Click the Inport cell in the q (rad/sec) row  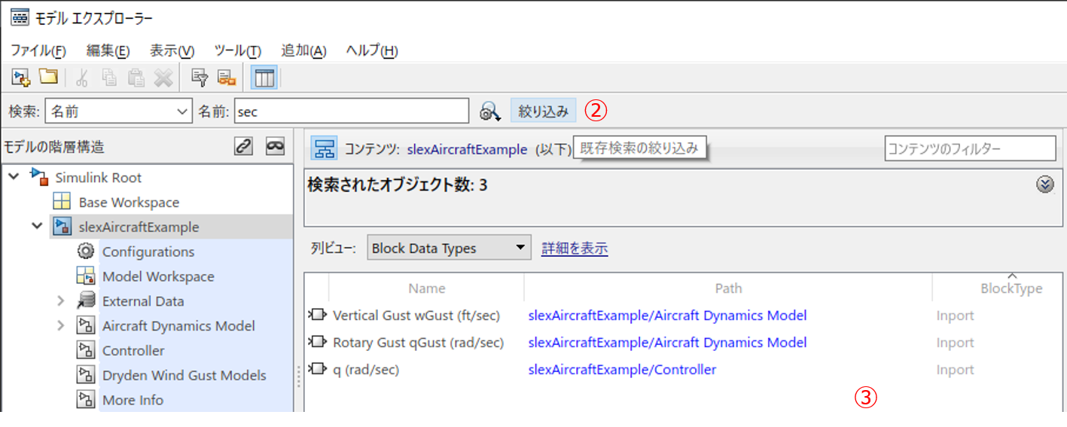point(955,369)
